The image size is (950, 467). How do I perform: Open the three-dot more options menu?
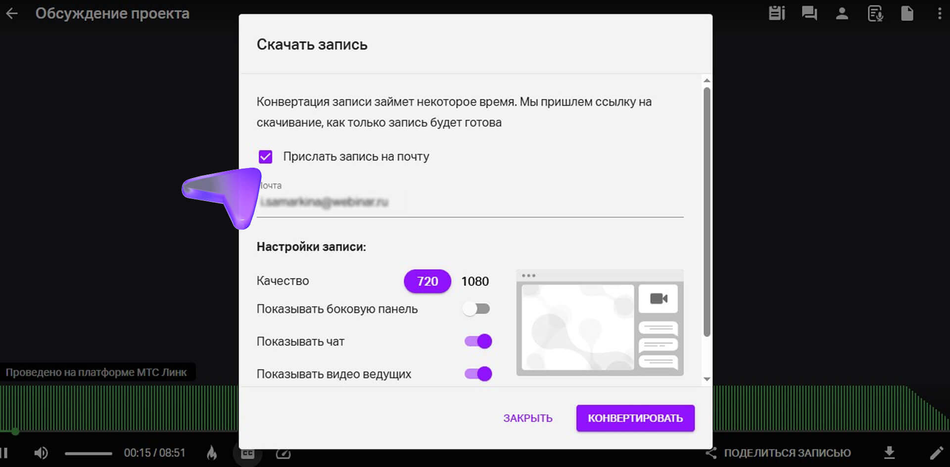click(x=939, y=13)
